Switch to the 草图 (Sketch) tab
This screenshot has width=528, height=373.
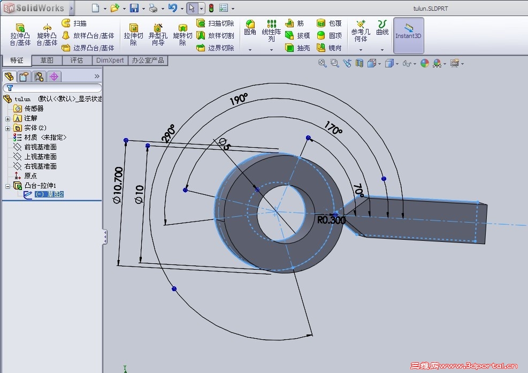(47, 60)
